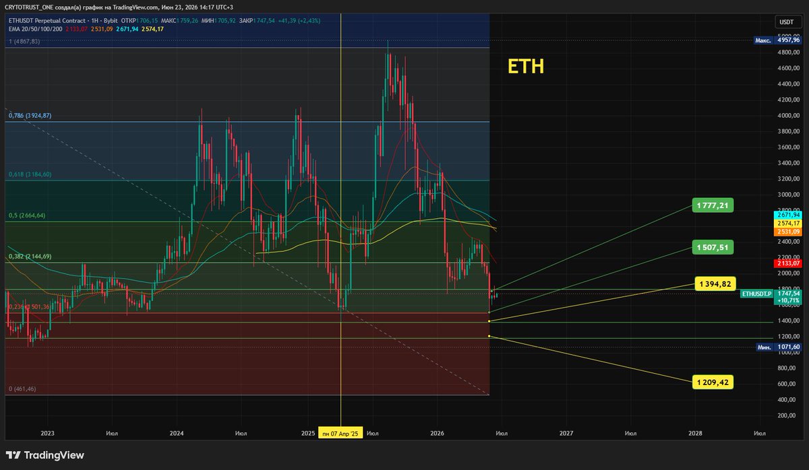This screenshot has height=470, width=809.
Task: Click the cyan 2671,94 axis price tag
Action: [787, 214]
